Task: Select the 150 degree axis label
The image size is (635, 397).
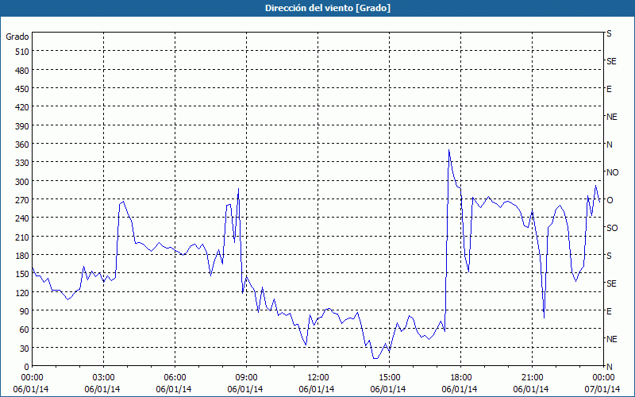Action: [x=22, y=274]
